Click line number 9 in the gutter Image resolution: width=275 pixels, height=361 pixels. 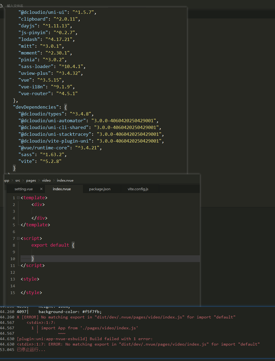(x=14, y=252)
